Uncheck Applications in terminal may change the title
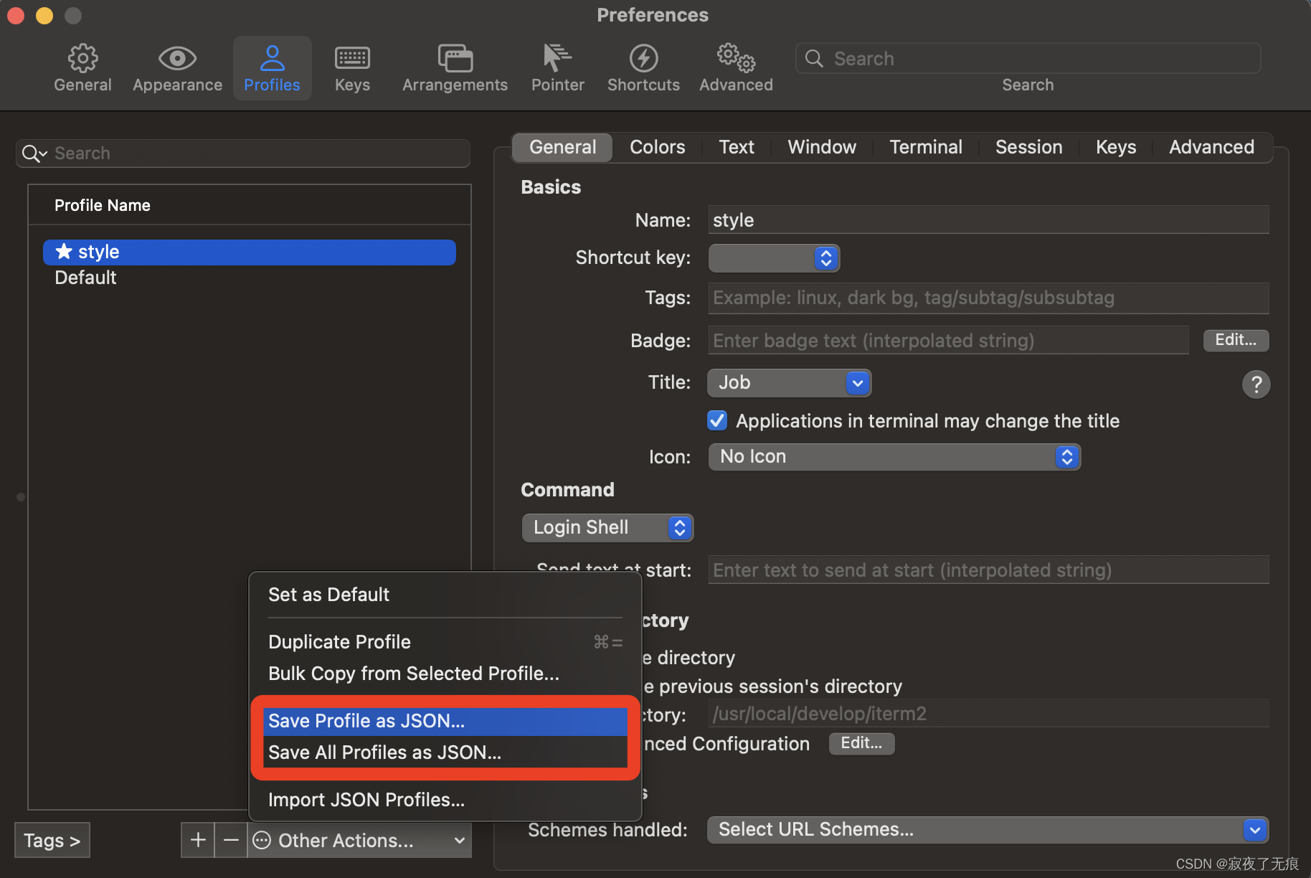The height and width of the screenshot is (878, 1311). point(716,420)
